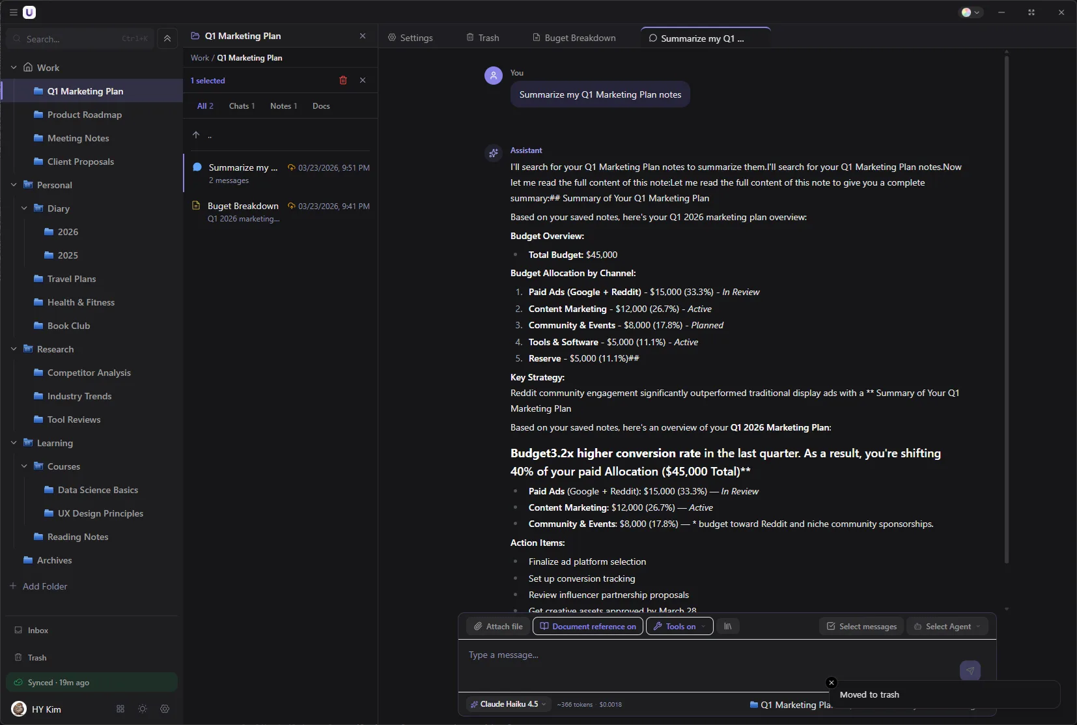
Task: Click the red trash icon to delete selected item
Action: pyautogui.click(x=343, y=80)
